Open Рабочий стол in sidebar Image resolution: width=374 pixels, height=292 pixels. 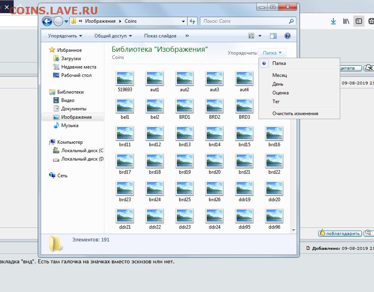click(72, 75)
